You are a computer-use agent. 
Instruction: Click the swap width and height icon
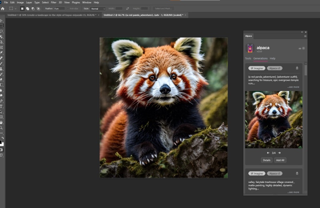128,8
